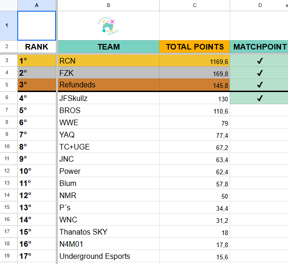Screen dimensions: 288x264
Task: Click the 110,6 total points cell
Action: pyautogui.click(x=195, y=110)
